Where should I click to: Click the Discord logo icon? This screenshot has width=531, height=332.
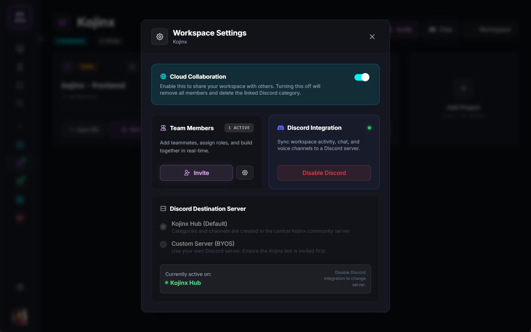pos(281,128)
